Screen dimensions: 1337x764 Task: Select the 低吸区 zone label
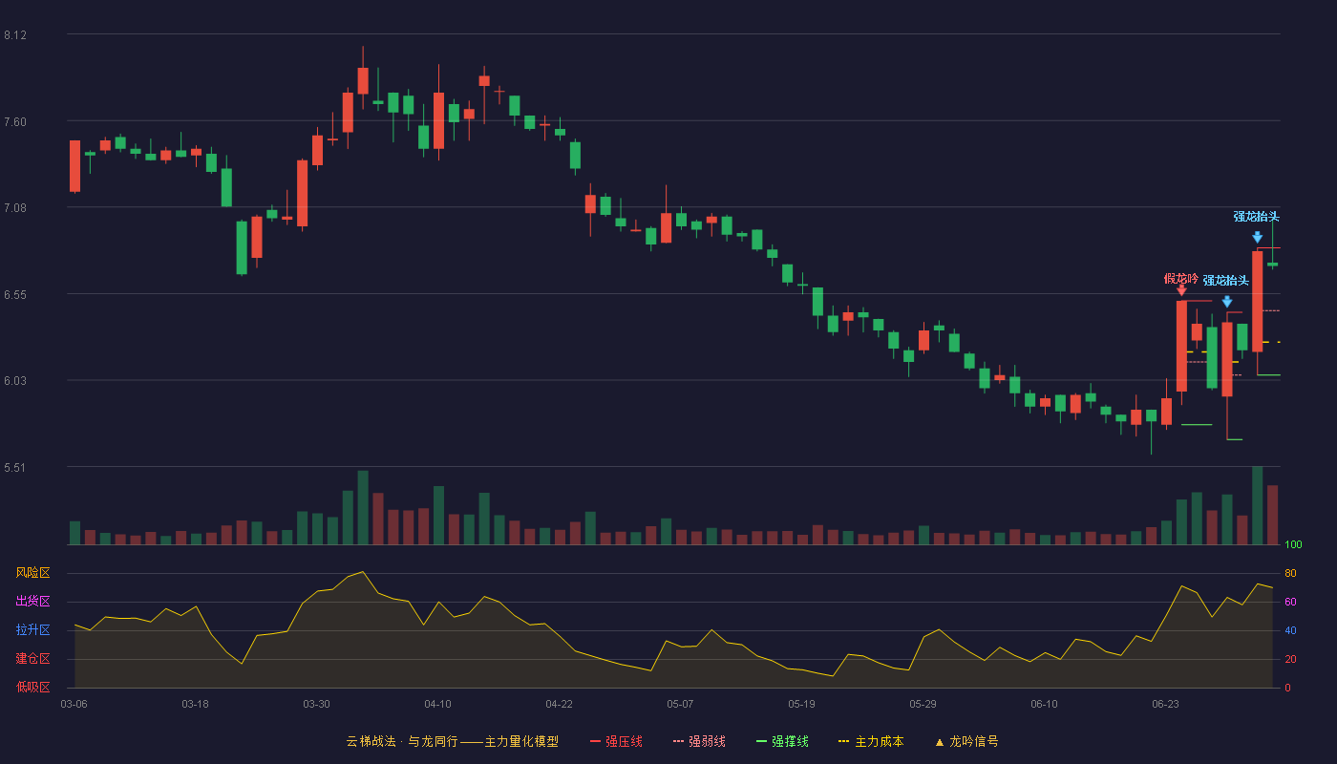[32, 687]
